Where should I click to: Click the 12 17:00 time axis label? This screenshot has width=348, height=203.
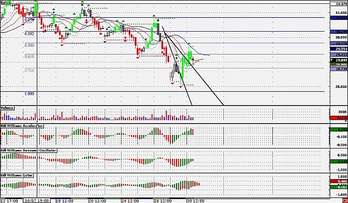[x=9, y=201]
